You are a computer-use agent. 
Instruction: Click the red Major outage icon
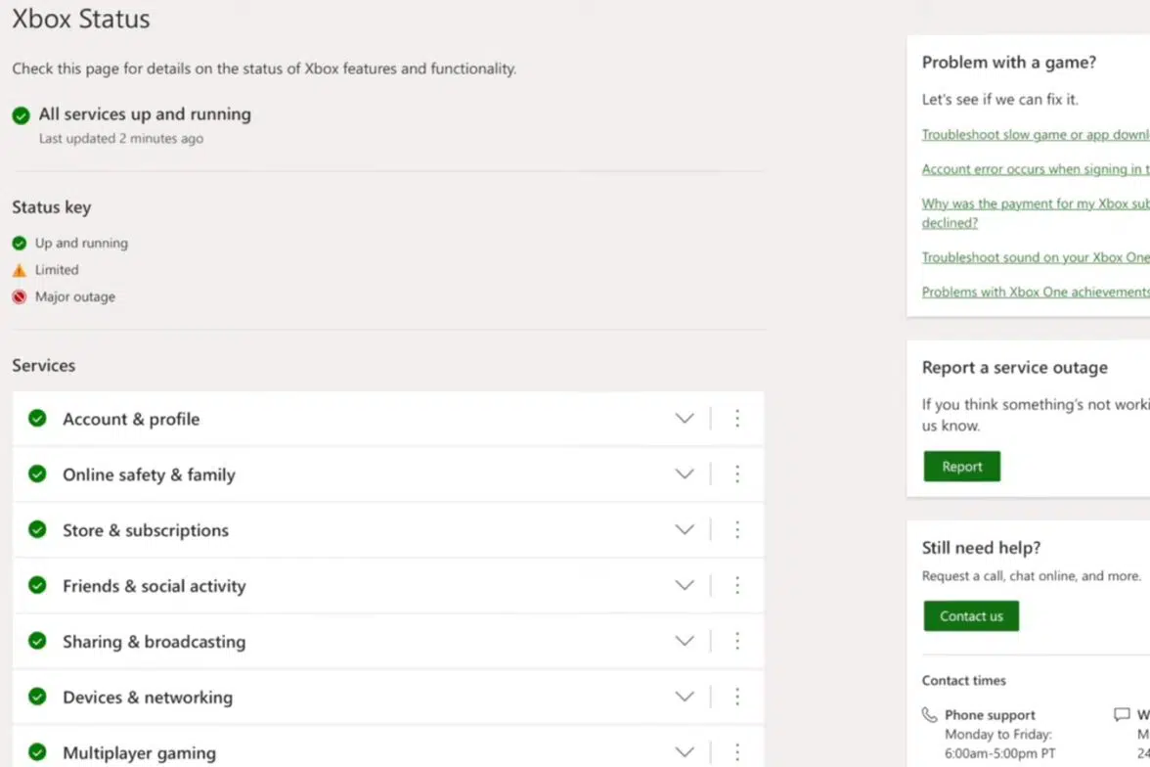(x=20, y=296)
